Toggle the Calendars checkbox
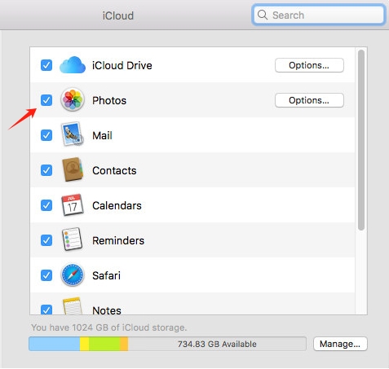389x369 pixels. click(46, 205)
